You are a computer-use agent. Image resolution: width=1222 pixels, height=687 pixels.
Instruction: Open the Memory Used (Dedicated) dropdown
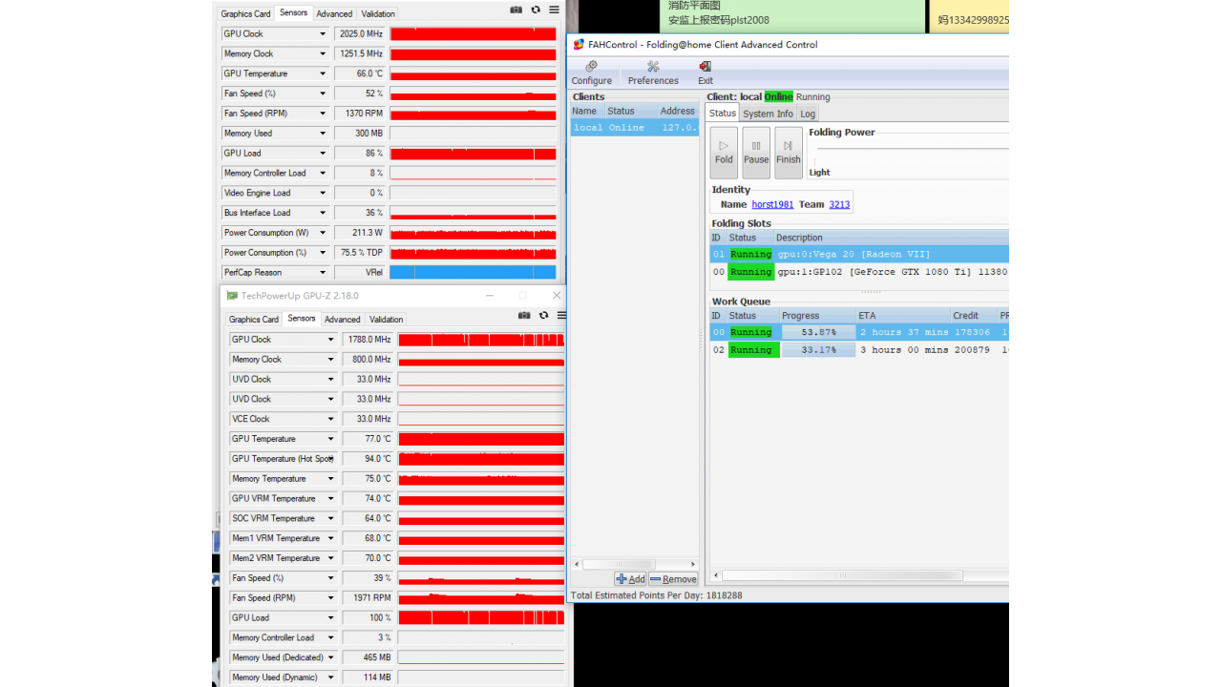330,657
